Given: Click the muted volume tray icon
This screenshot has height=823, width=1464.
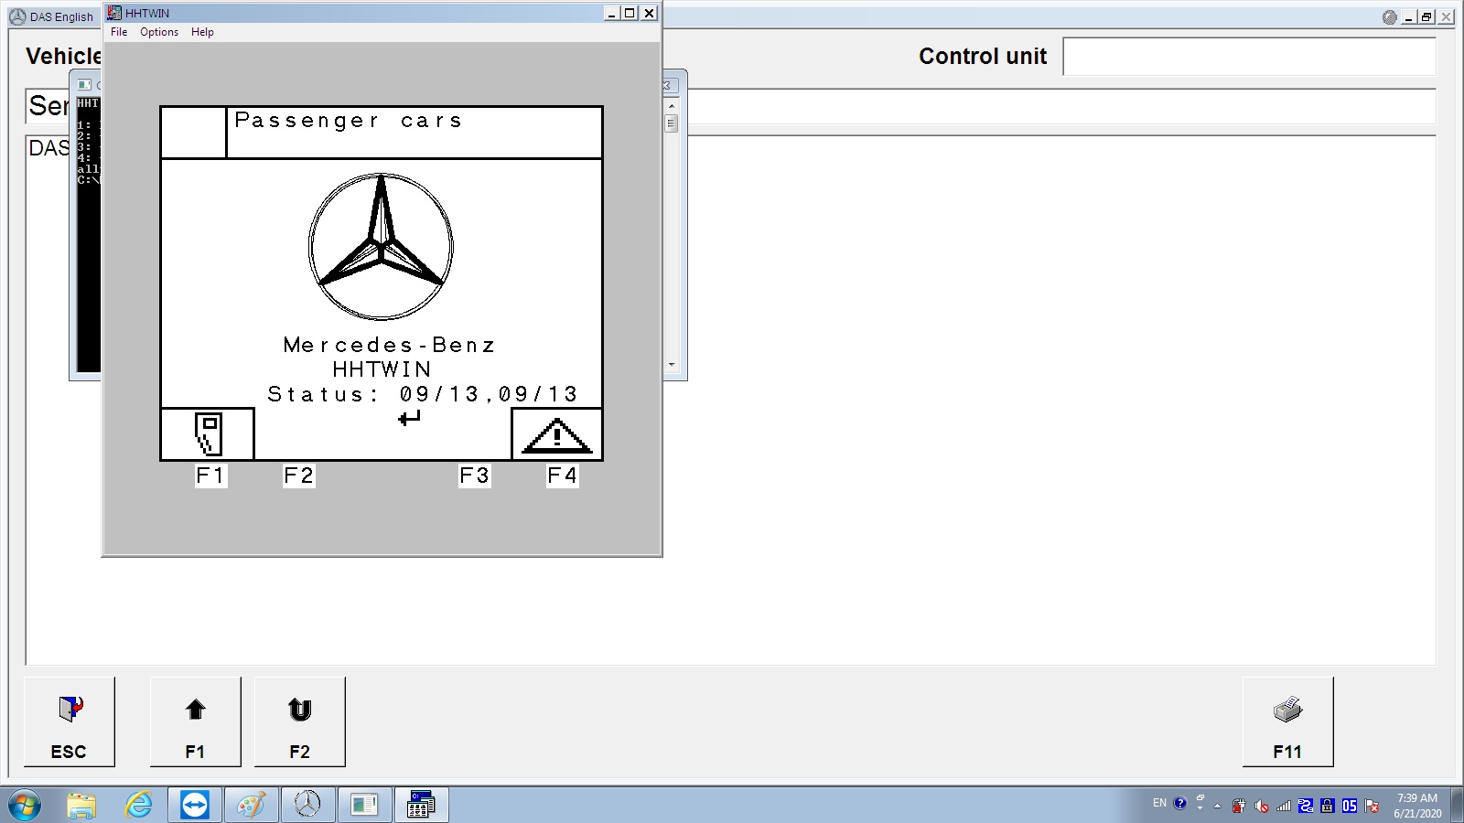Looking at the screenshot, I should coord(1262,806).
